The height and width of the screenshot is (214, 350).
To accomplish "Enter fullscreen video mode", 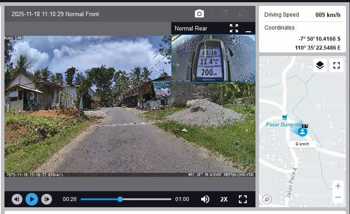I will point(243,199).
